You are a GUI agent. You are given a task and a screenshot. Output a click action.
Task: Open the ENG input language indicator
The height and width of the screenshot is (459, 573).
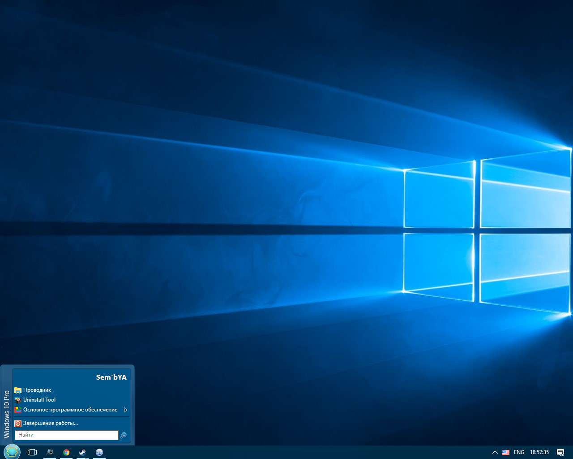pos(519,452)
